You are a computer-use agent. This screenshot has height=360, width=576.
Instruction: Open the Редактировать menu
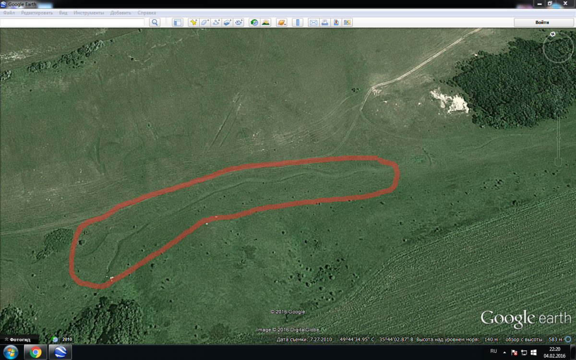tap(37, 13)
